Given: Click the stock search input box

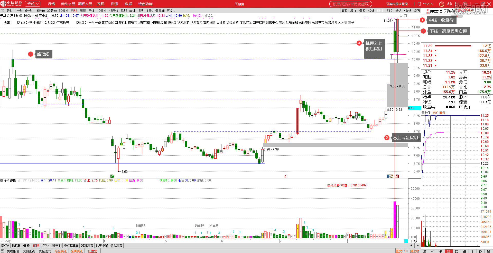Looking at the screenshot, I should pyautogui.click(x=350, y=4).
